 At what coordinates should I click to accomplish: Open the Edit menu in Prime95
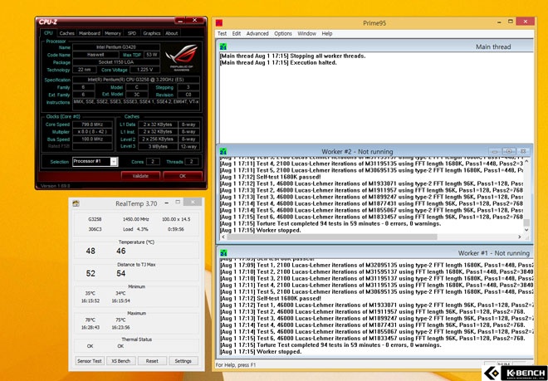237,33
